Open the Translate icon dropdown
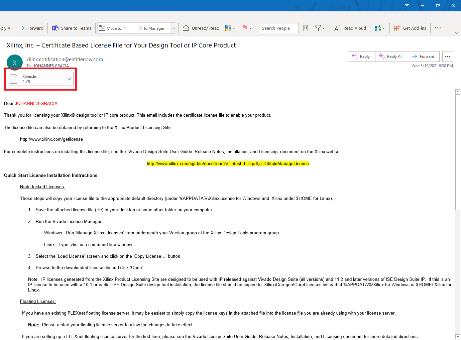 (379, 28)
